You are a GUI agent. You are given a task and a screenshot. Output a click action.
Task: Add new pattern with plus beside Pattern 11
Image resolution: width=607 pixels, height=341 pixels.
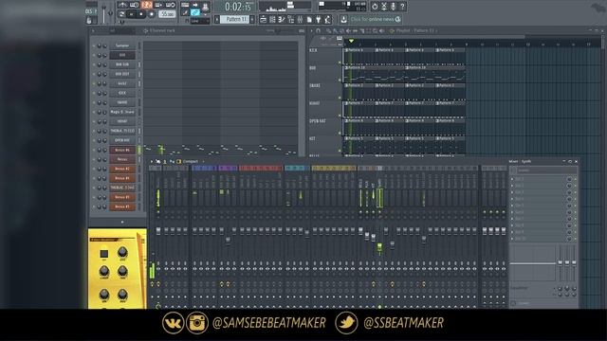(251, 19)
